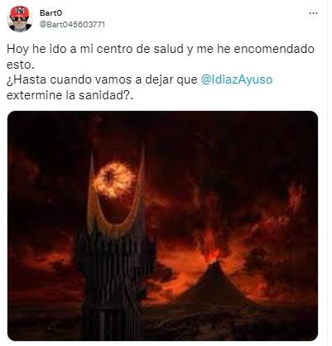Follow the @IdiazAyuso mention link
The height and width of the screenshot is (346, 332).
coord(237,80)
